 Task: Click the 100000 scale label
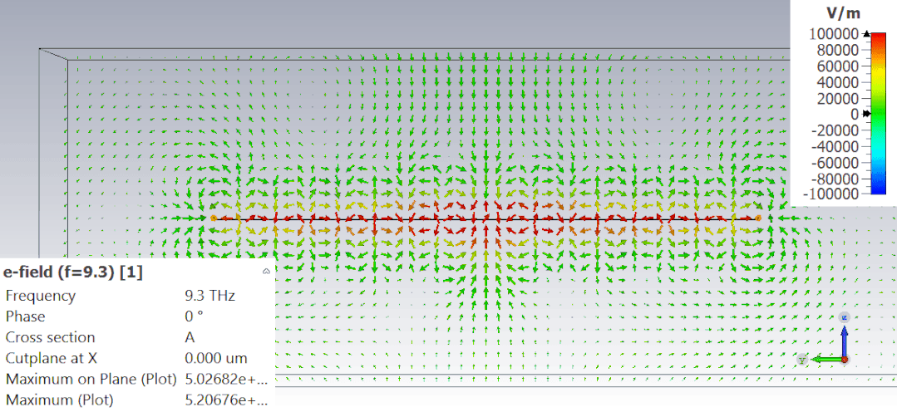[834, 34]
